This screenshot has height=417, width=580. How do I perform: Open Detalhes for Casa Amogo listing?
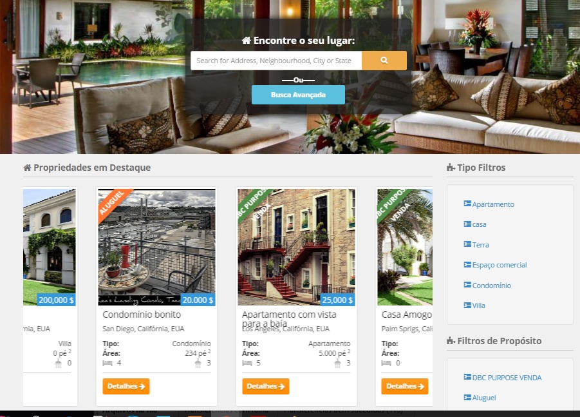[x=405, y=386]
